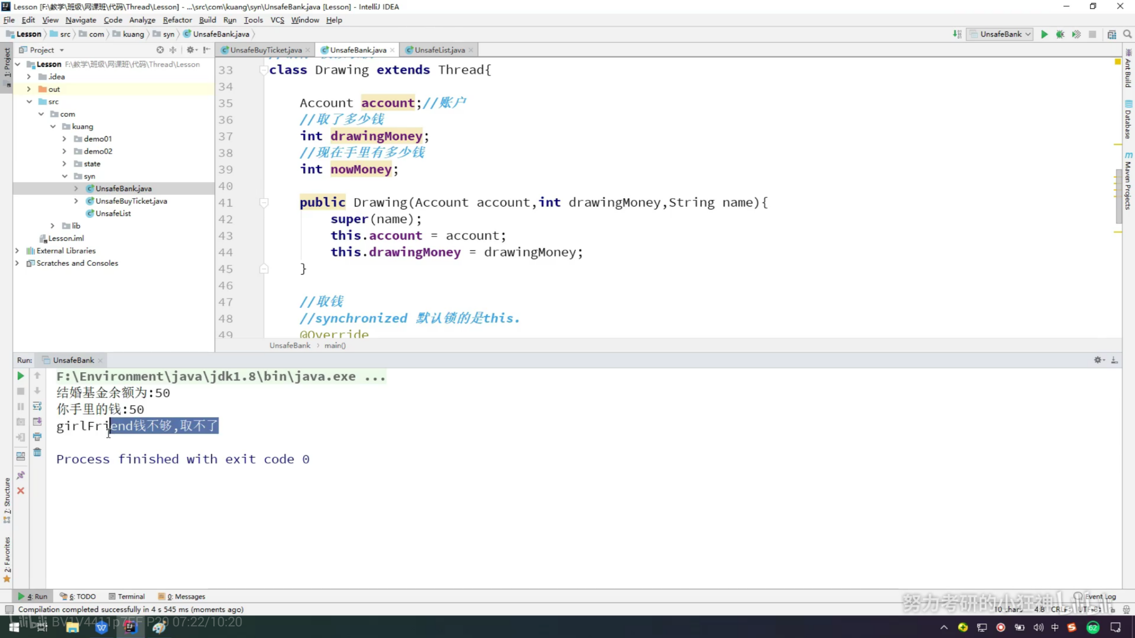Viewport: 1135px width, 638px height.
Task: Run UnsafeBank with coverage
Action: (x=1076, y=34)
